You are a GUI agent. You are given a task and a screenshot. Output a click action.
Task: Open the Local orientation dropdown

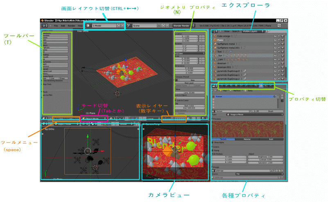[154, 119]
